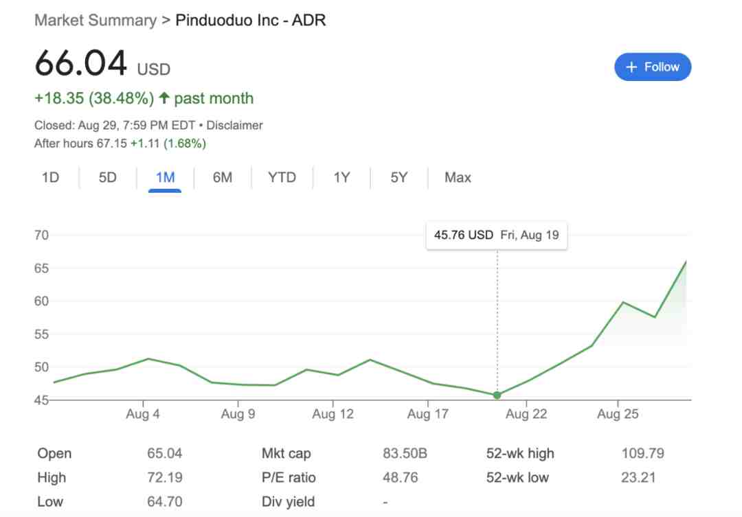Switch to the 1Y range tab
Image resolution: width=742 pixels, height=517 pixels.
click(341, 177)
